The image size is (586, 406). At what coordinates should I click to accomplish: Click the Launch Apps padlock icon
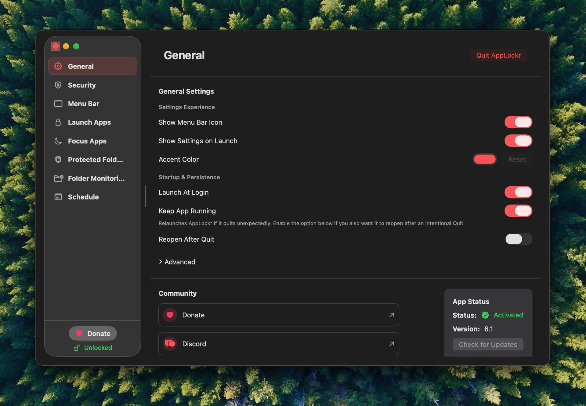click(x=58, y=122)
